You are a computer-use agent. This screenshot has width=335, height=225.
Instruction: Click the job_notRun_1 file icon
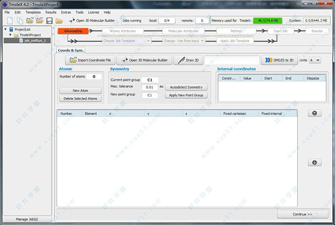[21, 40]
